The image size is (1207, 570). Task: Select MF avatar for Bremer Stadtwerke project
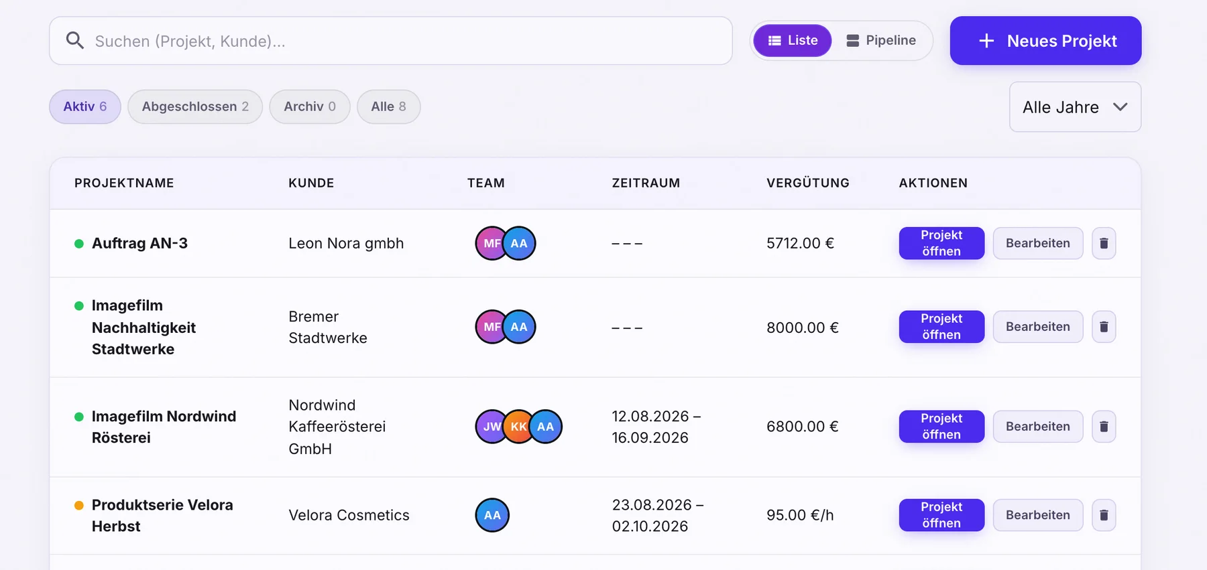(x=490, y=327)
